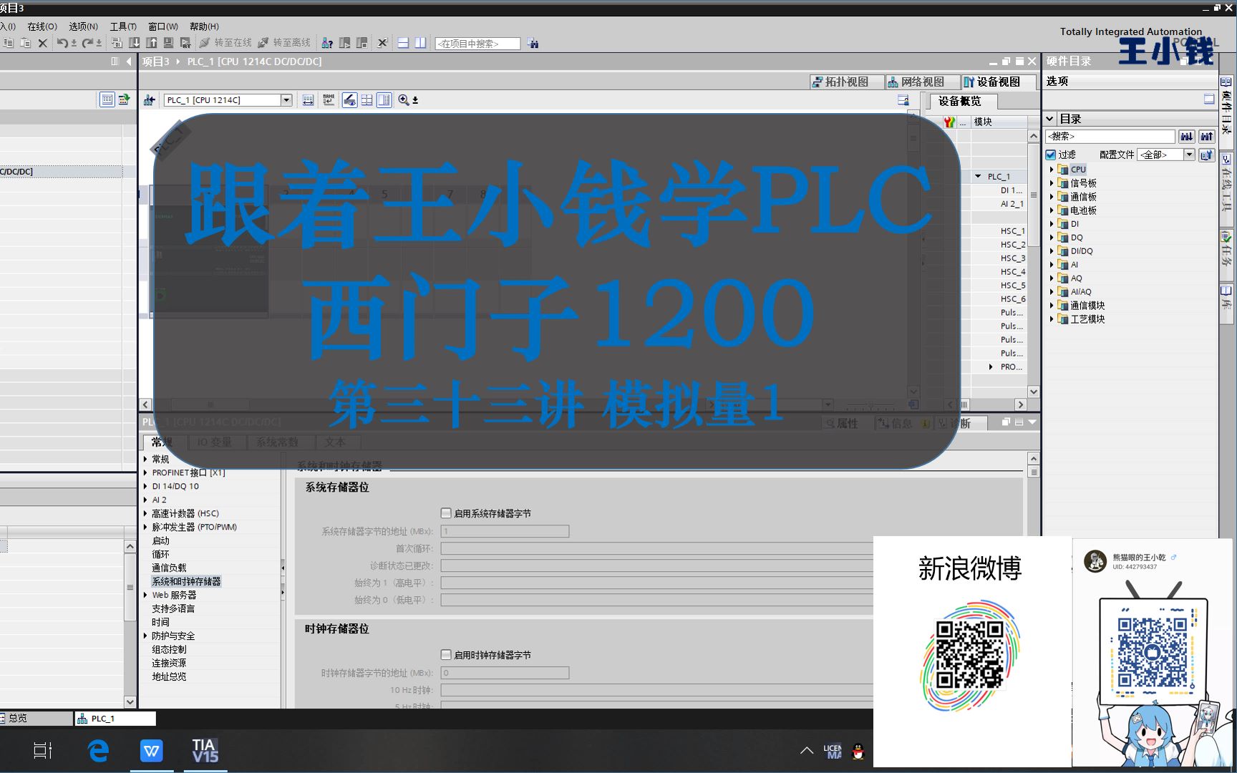Click the Paste icon in main toolbar
The width and height of the screenshot is (1237, 773).
(25, 43)
